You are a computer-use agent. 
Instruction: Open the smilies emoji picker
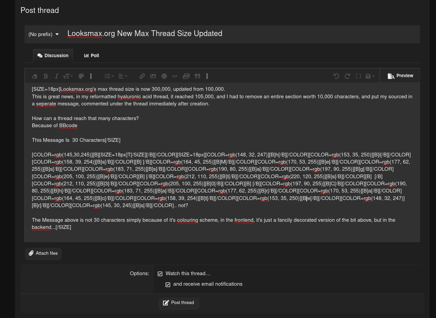tap(164, 76)
